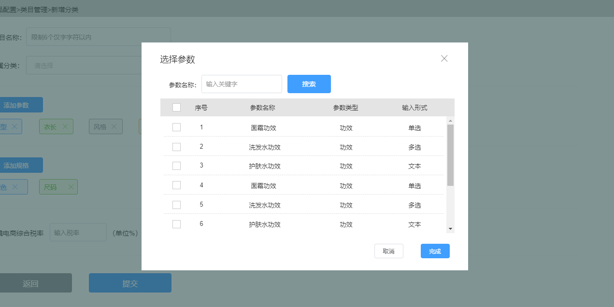
Task: Click the 搜索 search button
Action: [309, 84]
